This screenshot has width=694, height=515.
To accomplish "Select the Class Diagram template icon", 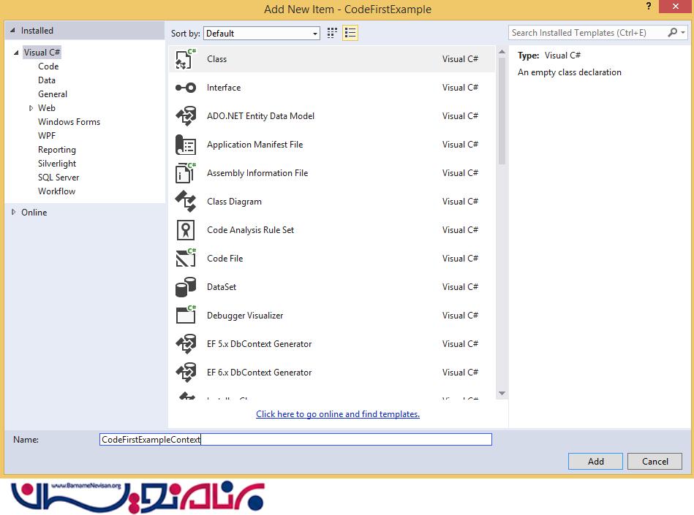I will [x=186, y=202].
